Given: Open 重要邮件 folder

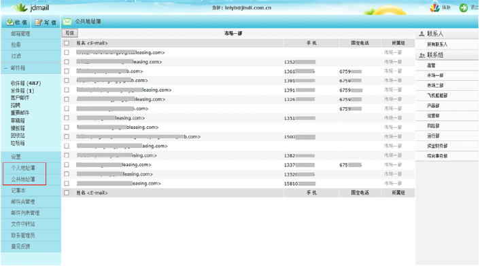Looking at the screenshot, I should point(20,113).
